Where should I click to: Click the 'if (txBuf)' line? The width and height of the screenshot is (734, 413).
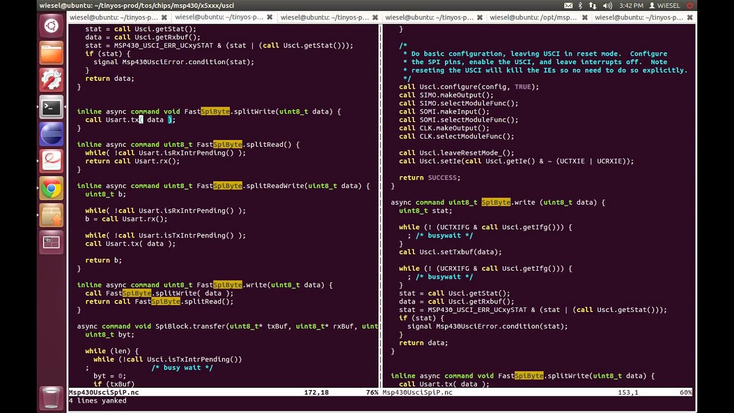pos(114,384)
